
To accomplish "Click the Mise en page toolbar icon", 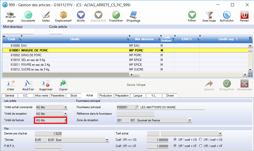I will [11, 15].
